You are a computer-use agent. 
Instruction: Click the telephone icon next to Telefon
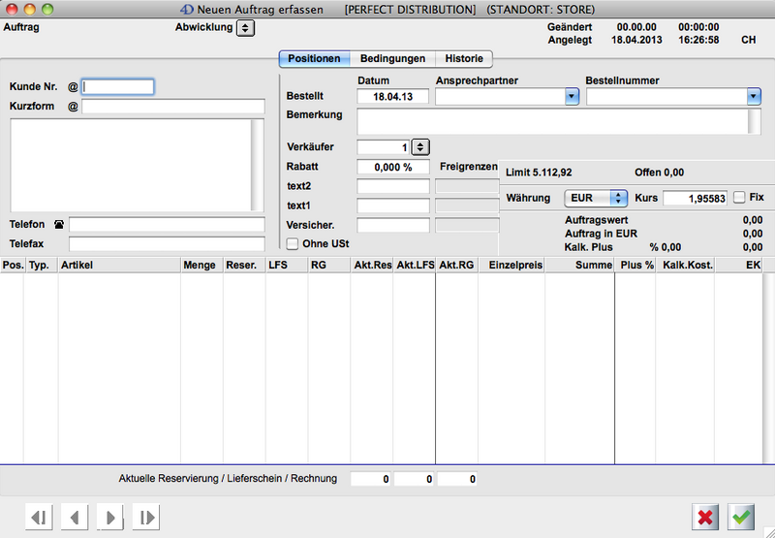click(59, 225)
